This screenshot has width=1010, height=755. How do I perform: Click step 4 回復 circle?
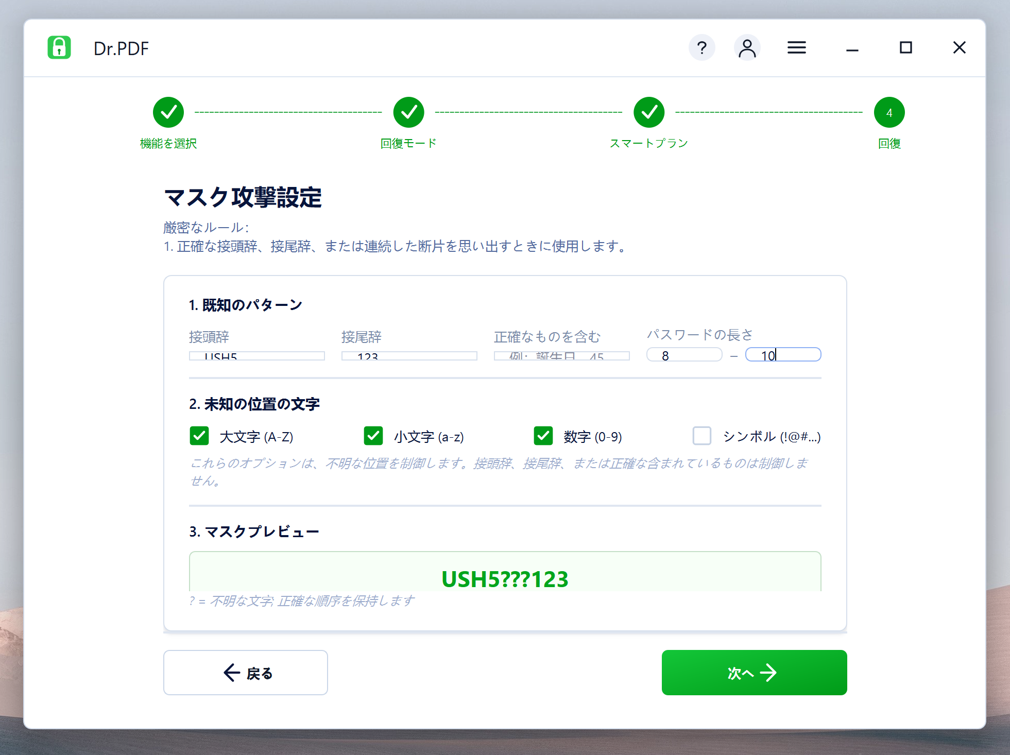click(889, 112)
